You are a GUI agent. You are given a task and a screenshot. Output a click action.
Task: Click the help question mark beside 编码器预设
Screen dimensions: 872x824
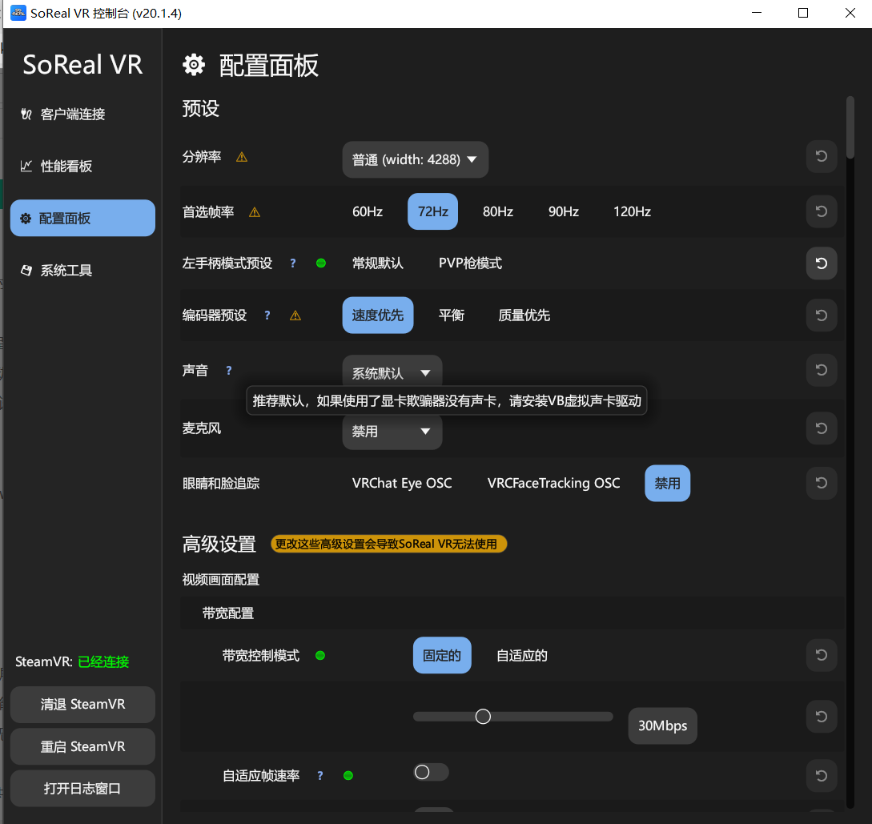pos(267,316)
